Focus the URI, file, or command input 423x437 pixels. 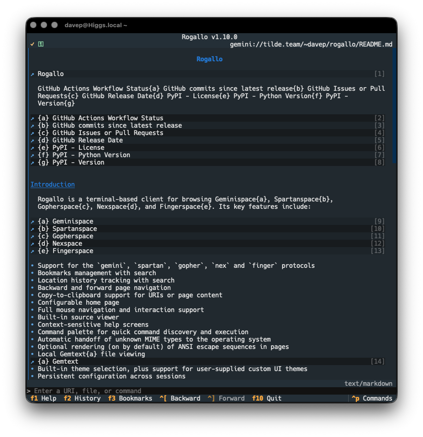[x=211, y=391]
